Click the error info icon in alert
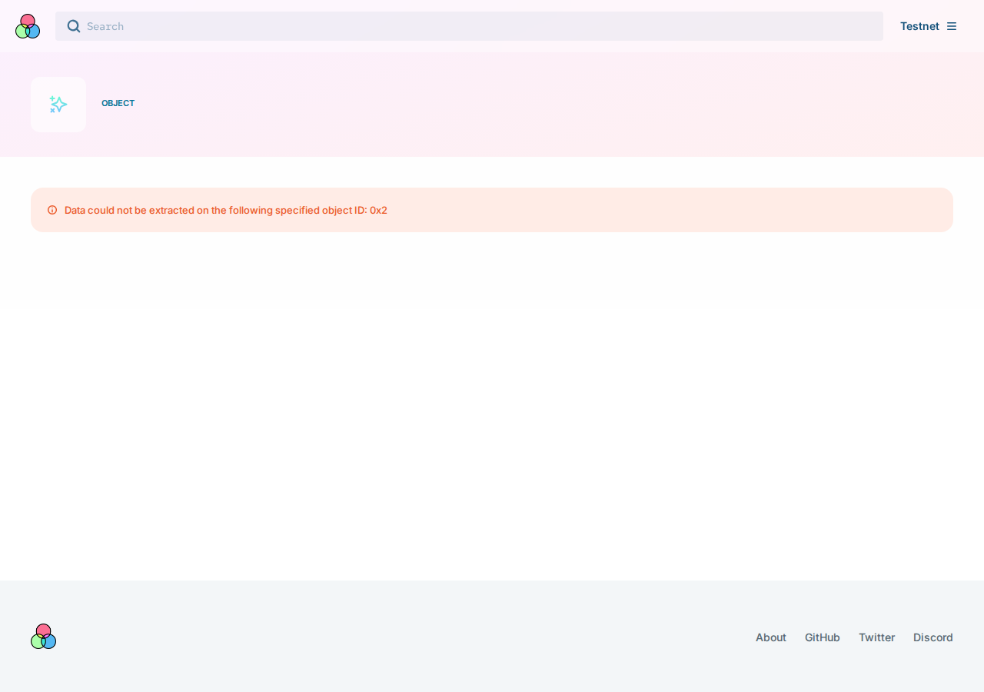The image size is (984, 692). pos(52,210)
